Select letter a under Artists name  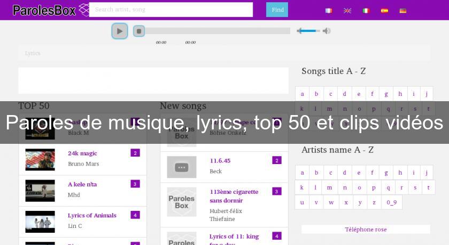click(302, 173)
